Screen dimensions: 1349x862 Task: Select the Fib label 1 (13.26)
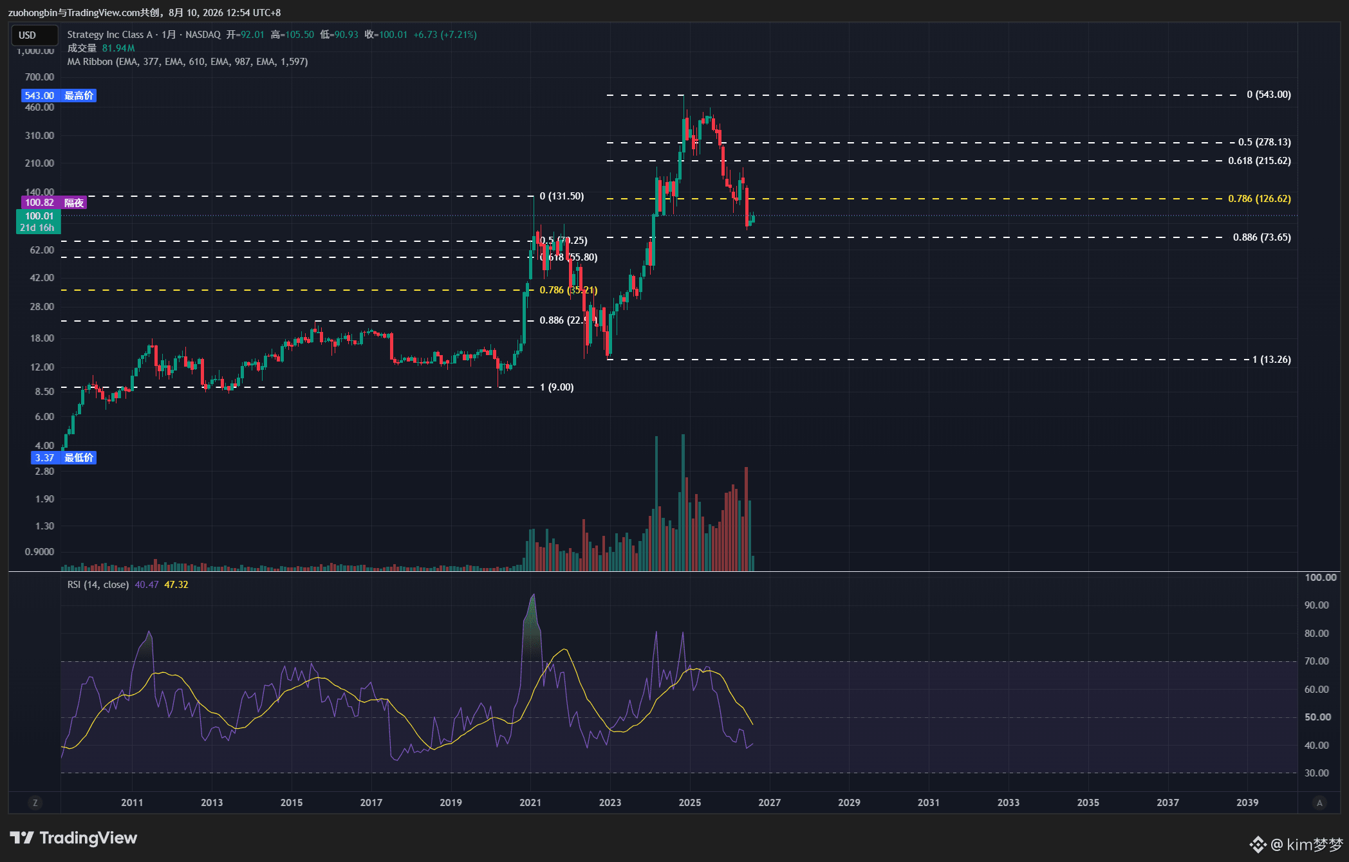1272,360
